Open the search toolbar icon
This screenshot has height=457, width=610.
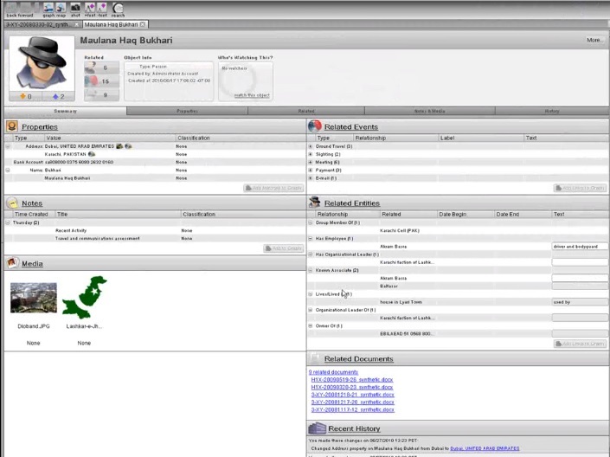coord(118,8)
